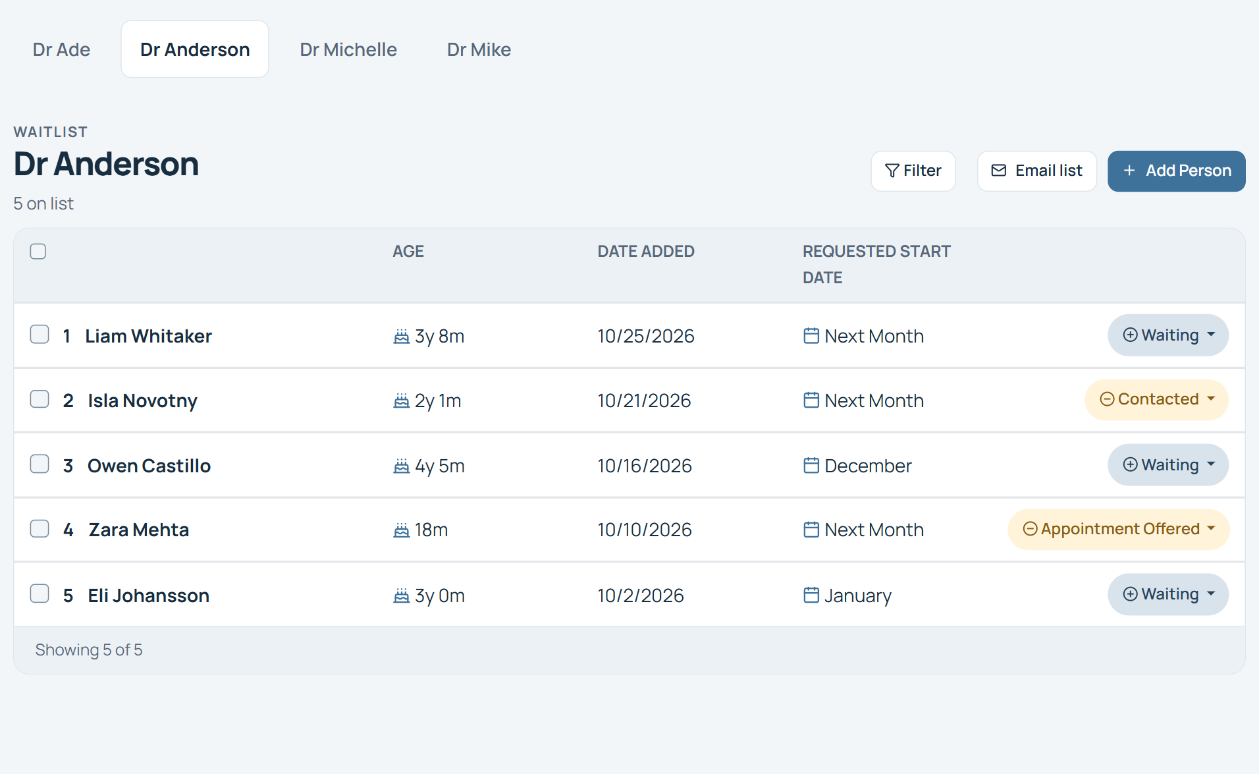
Task: Click the REQUESTED START DATE column header
Action: tap(876, 264)
